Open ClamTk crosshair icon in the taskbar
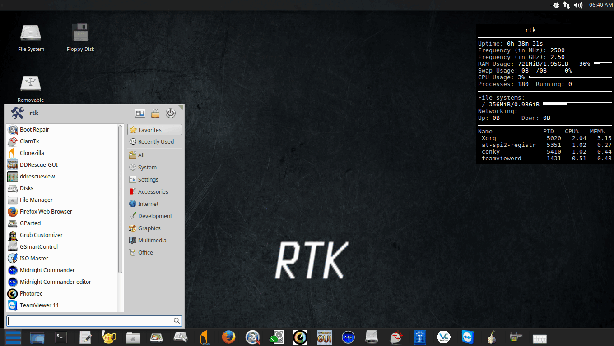 (x=396, y=337)
